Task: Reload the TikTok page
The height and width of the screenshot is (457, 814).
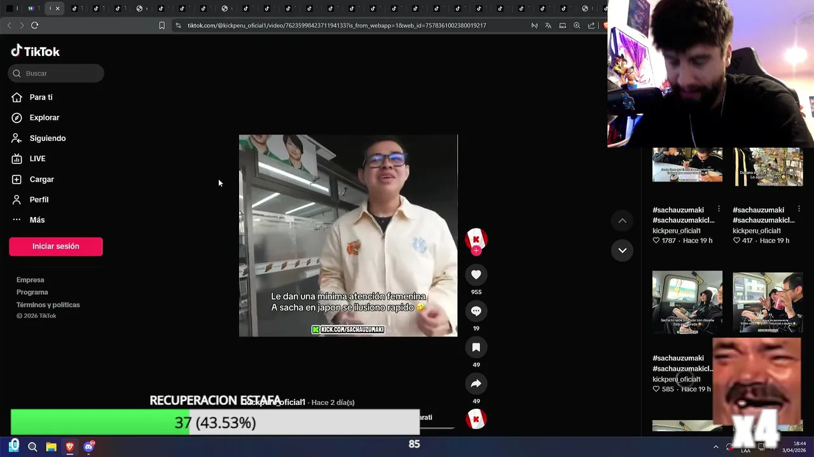Action: click(x=34, y=25)
